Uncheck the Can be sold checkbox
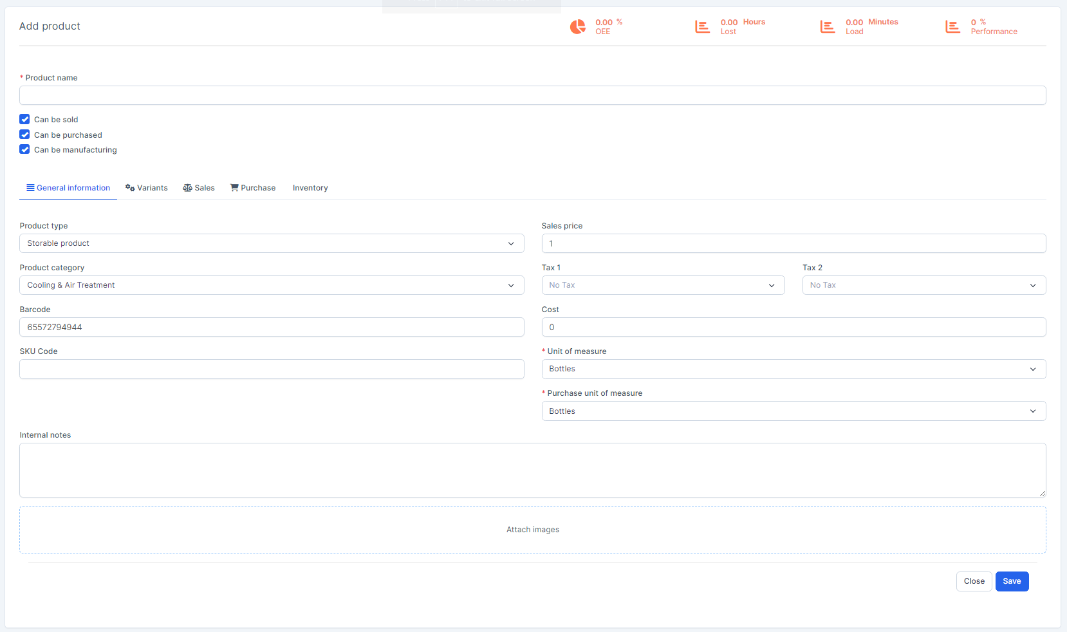This screenshot has height=632, width=1067. click(24, 119)
